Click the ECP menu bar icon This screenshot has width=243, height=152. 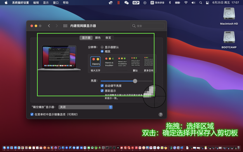pos(136,3)
